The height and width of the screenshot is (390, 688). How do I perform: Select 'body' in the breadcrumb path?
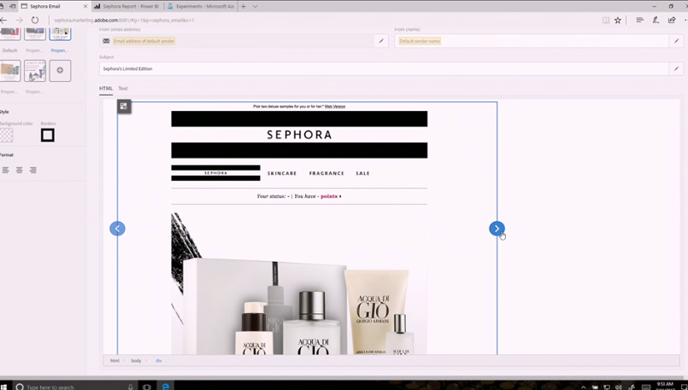[136, 361]
